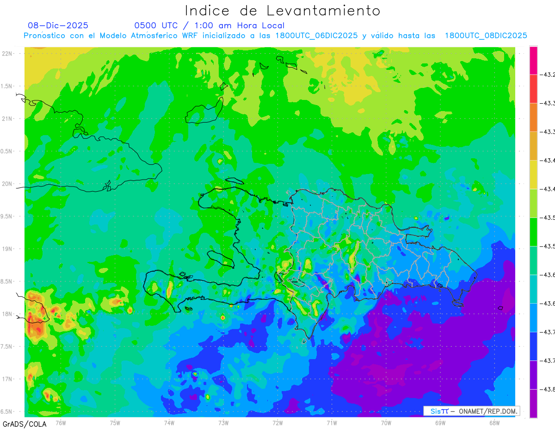Image resolution: width=555 pixels, height=429 pixels.
Task: Click '0500 UTC / 1:00 am Hora Local'
Action: pyautogui.click(x=209, y=25)
